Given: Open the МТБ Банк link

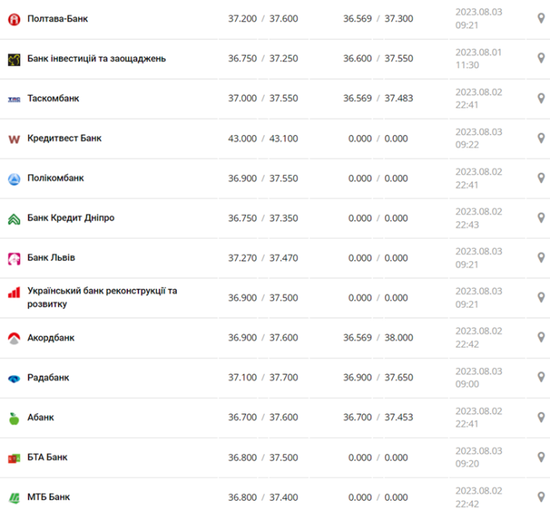Looking at the screenshot, I should (x=49, y=497).
